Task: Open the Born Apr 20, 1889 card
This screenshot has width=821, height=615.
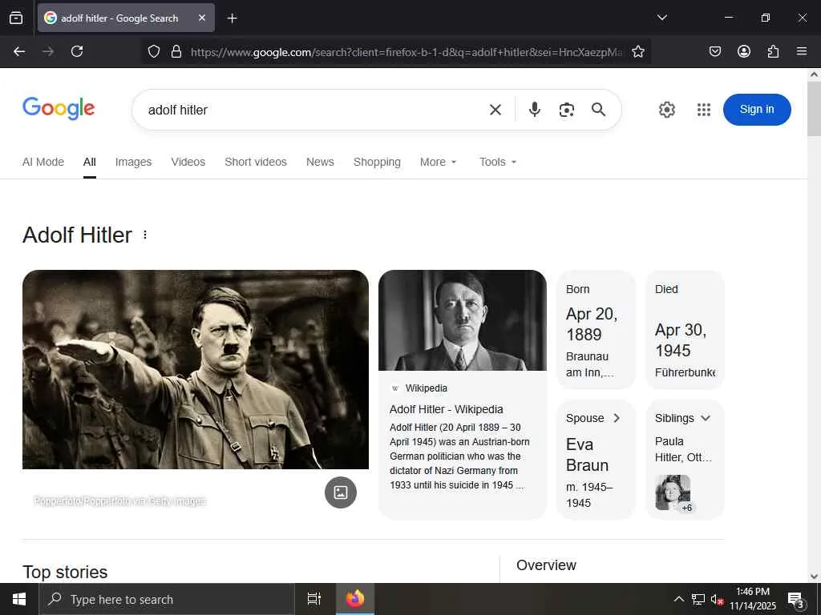Action: (596, 330)
